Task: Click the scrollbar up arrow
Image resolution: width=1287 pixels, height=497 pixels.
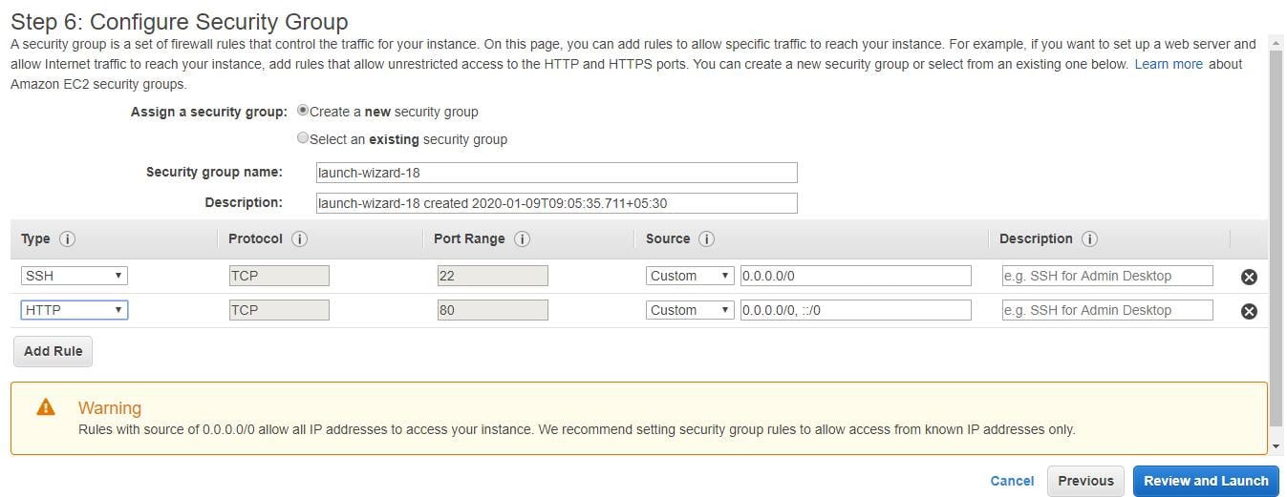Action: coord(1276,43)
